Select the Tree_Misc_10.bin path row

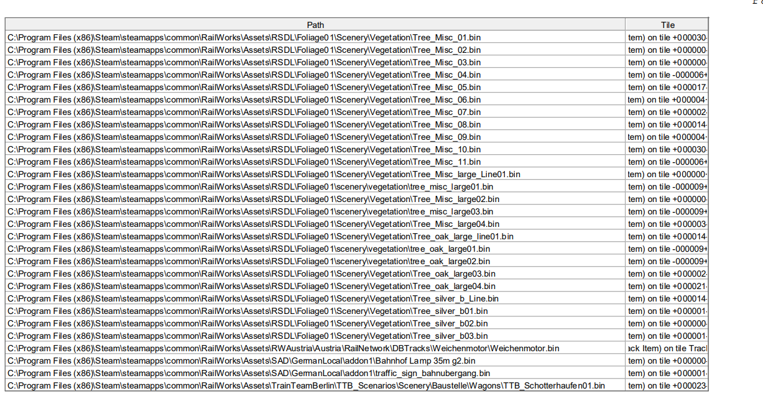[315, 149]
